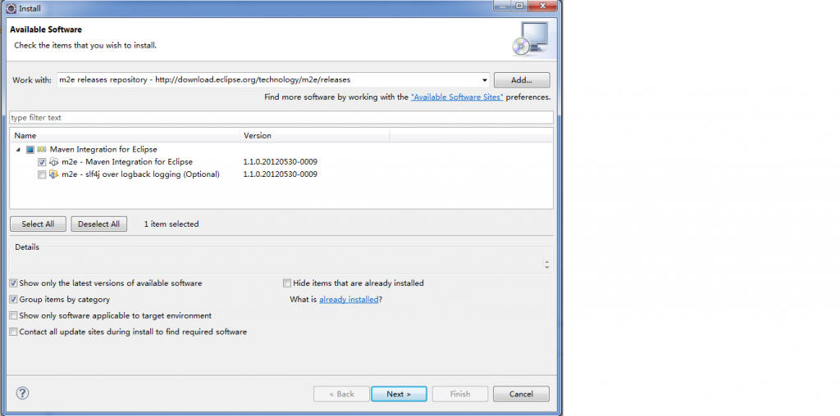Focus the type filter text field
840x416 pixels.
point(281,118)
